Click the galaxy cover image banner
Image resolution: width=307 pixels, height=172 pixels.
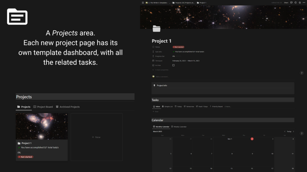tap(223, 17)
